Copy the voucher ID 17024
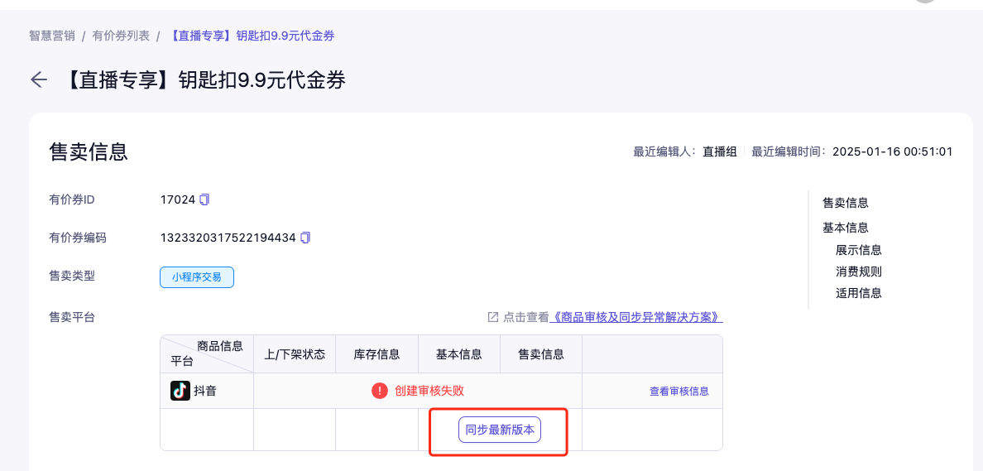This screenshot has width=983, height=471. click(x=204, y=199)
